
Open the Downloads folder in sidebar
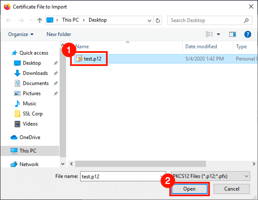[x=35, y=73]
